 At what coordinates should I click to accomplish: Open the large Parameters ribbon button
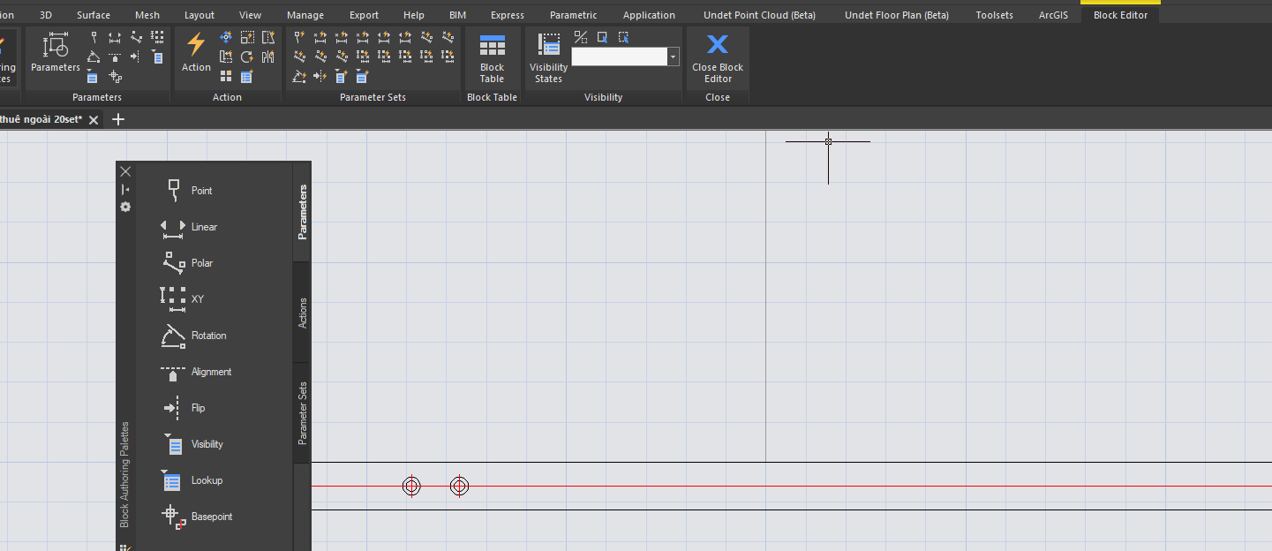(56, 53)
